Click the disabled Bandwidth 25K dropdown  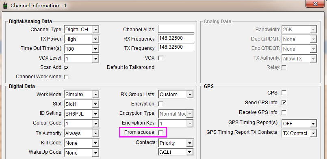coord(299,30)
